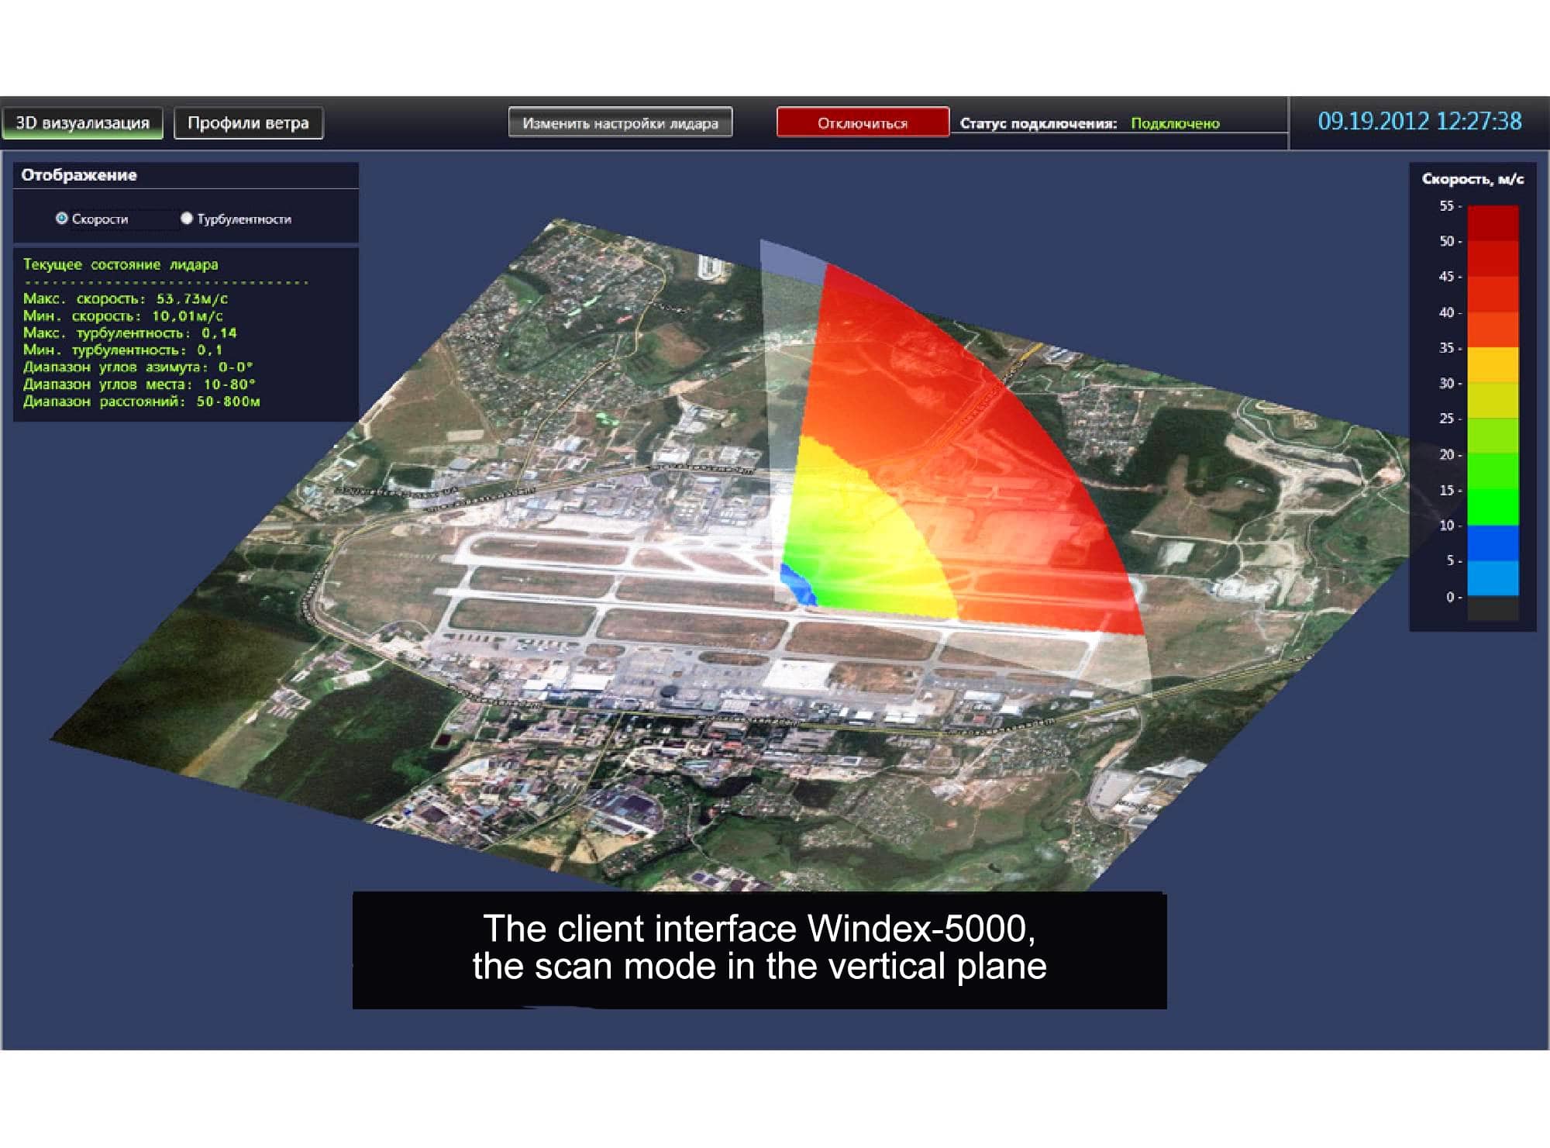Click the Мин. турбулентность: 0,1 line
The image size is (1550, 1148).
point(122,350)
